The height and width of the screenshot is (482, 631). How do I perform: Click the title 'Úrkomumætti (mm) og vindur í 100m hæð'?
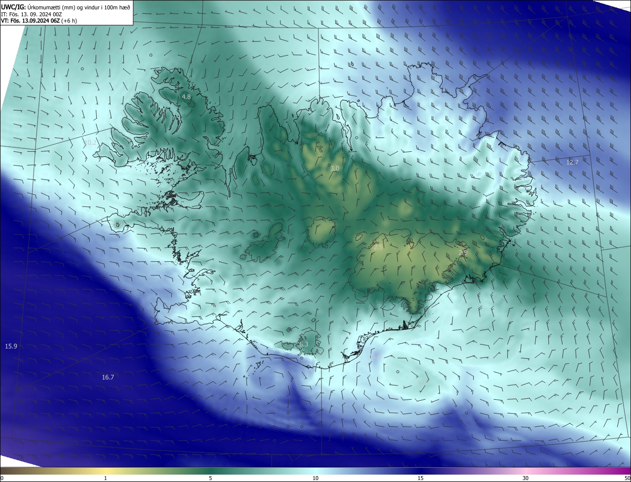click(x=79, y=7)
